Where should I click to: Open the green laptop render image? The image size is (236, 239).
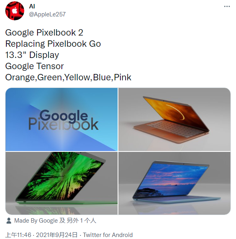point(61,183)
